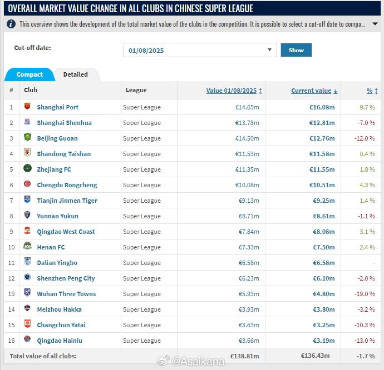This screenshot has width=384, height=370.
Task: Open the cut-off date dropdown
Action: tap(200, 50)
